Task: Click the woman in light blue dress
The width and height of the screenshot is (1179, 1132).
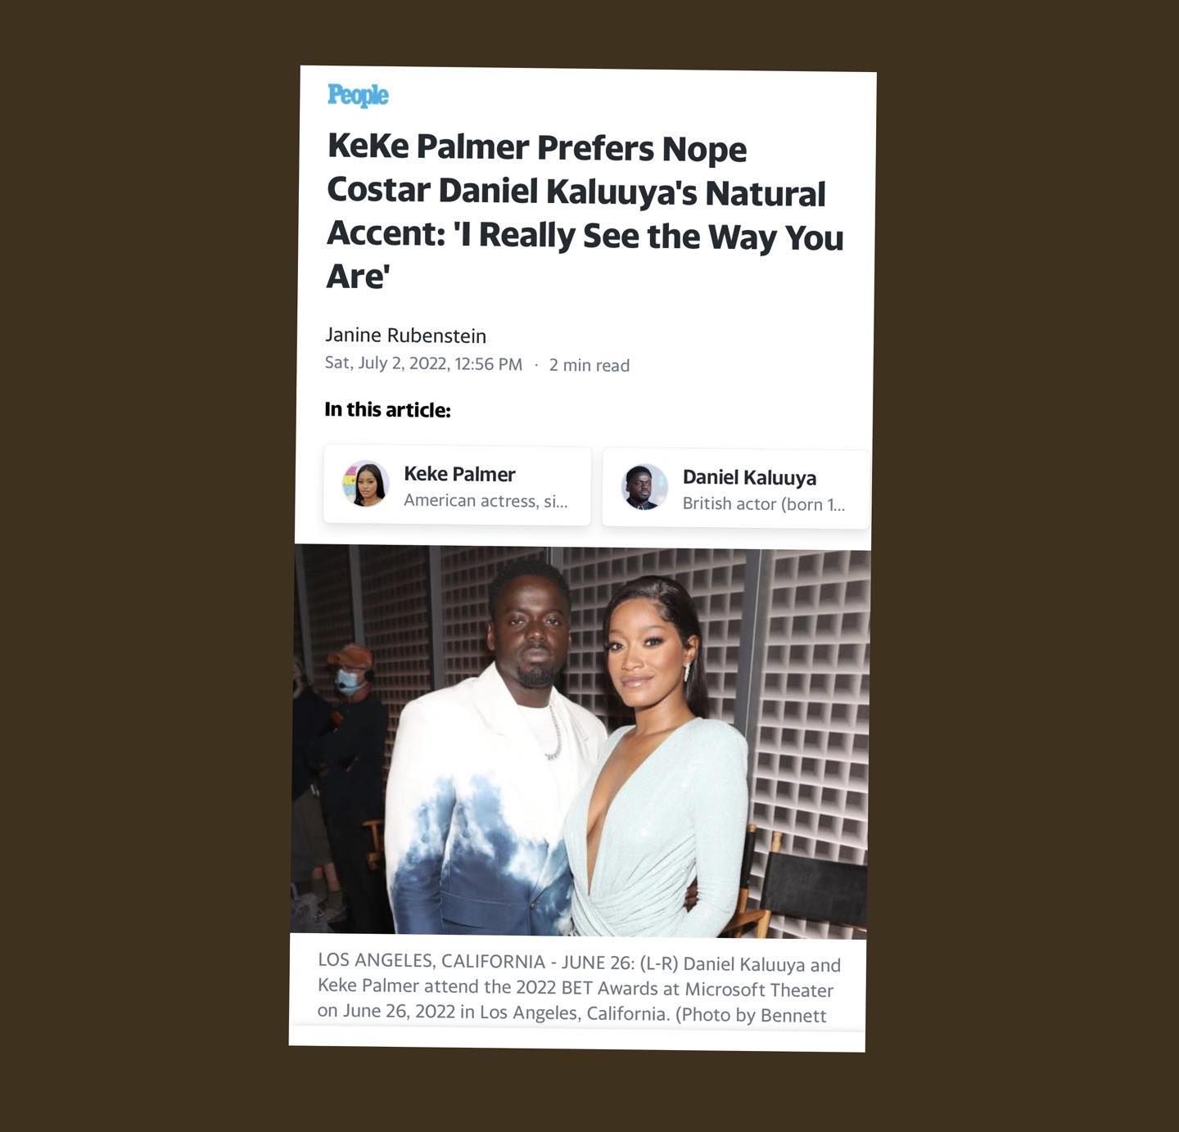Action: point(655,761)
